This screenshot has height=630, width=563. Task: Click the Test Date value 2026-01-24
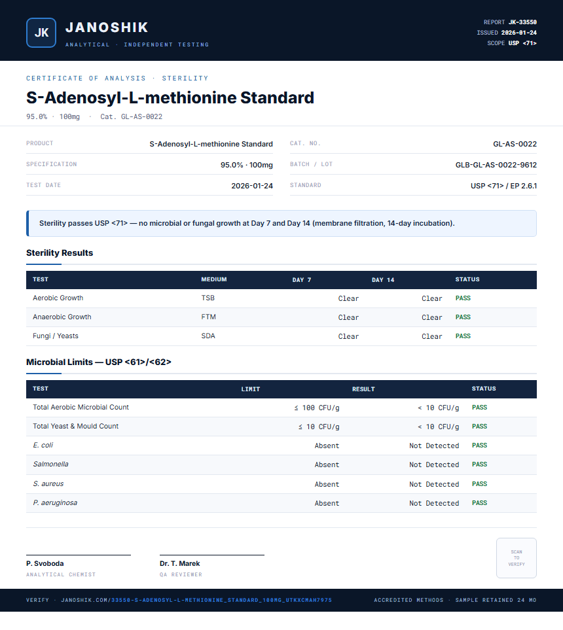[x=252, y=186]
